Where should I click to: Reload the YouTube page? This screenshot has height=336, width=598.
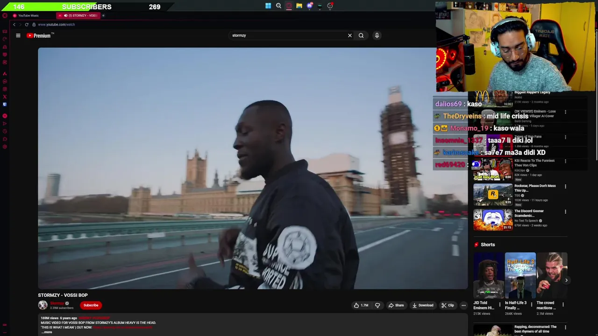[x=27, y=24]
